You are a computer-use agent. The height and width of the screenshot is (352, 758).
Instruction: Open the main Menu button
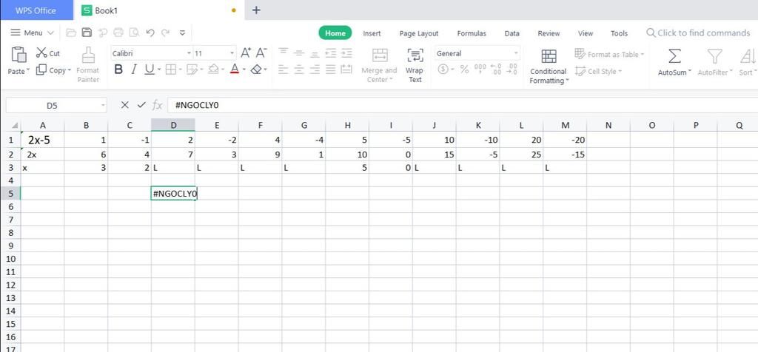tap(32, 33)
